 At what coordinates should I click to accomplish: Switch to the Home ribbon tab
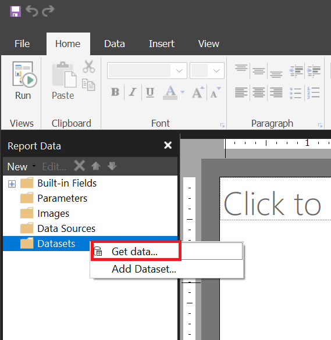[x=68, y=44]
